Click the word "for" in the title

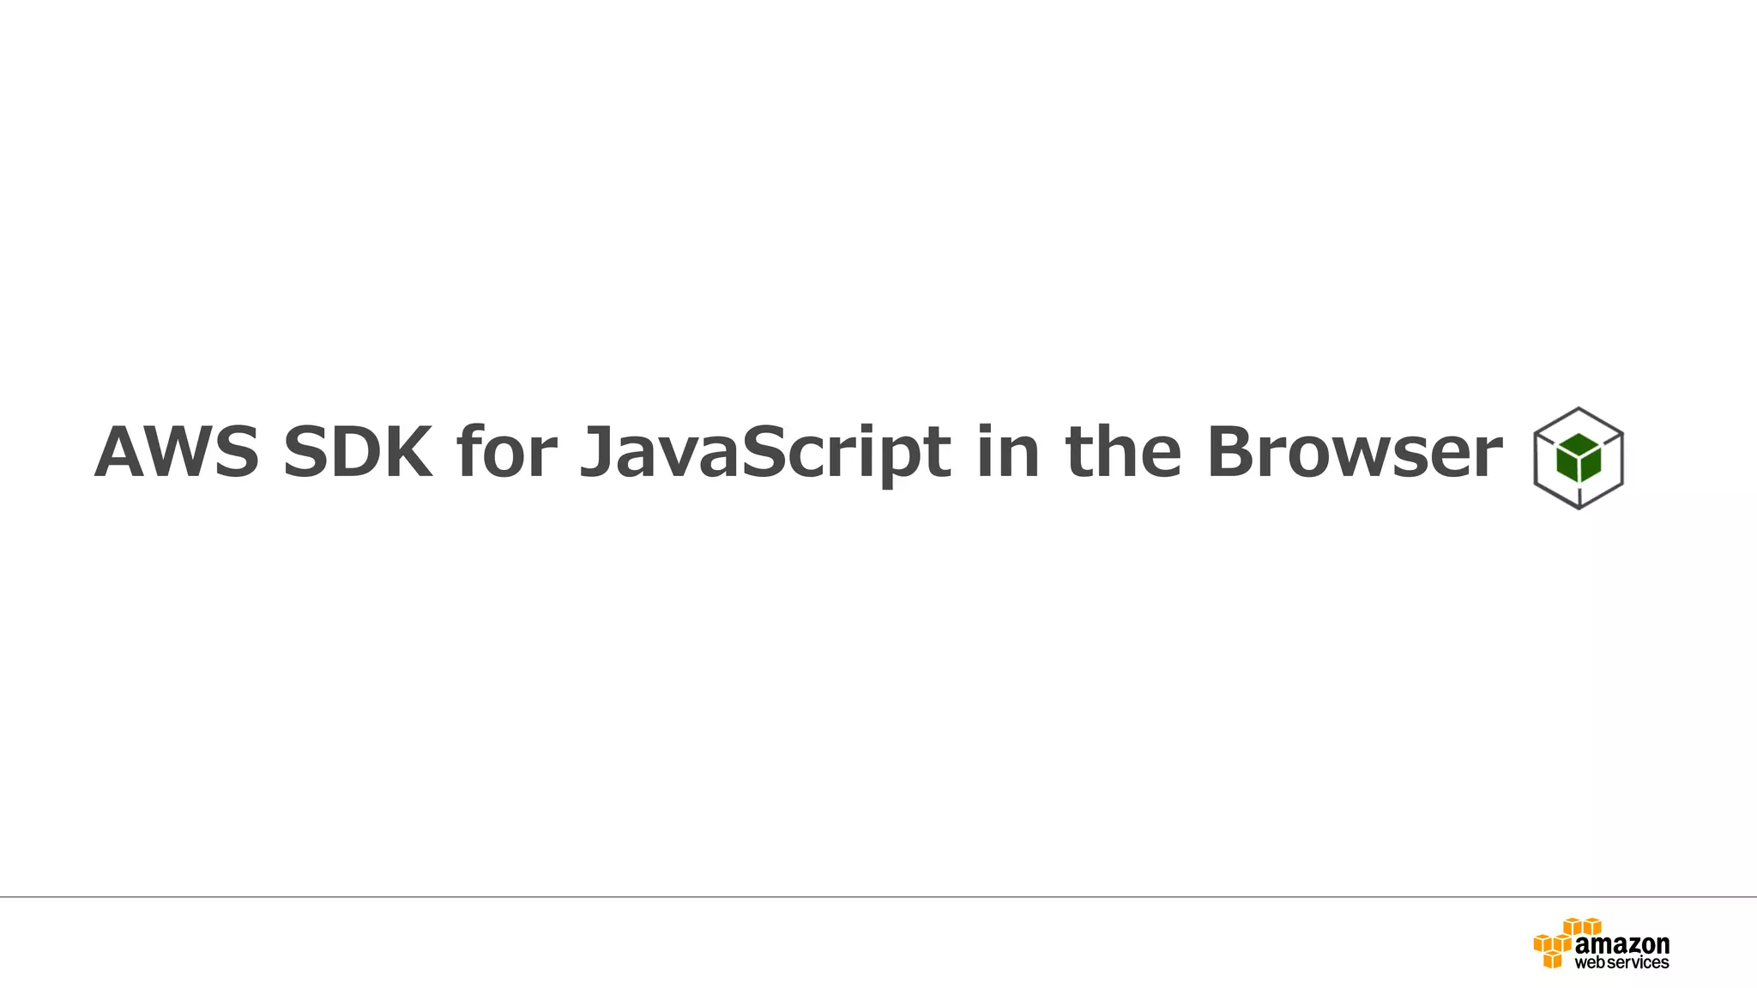(507, 452)
